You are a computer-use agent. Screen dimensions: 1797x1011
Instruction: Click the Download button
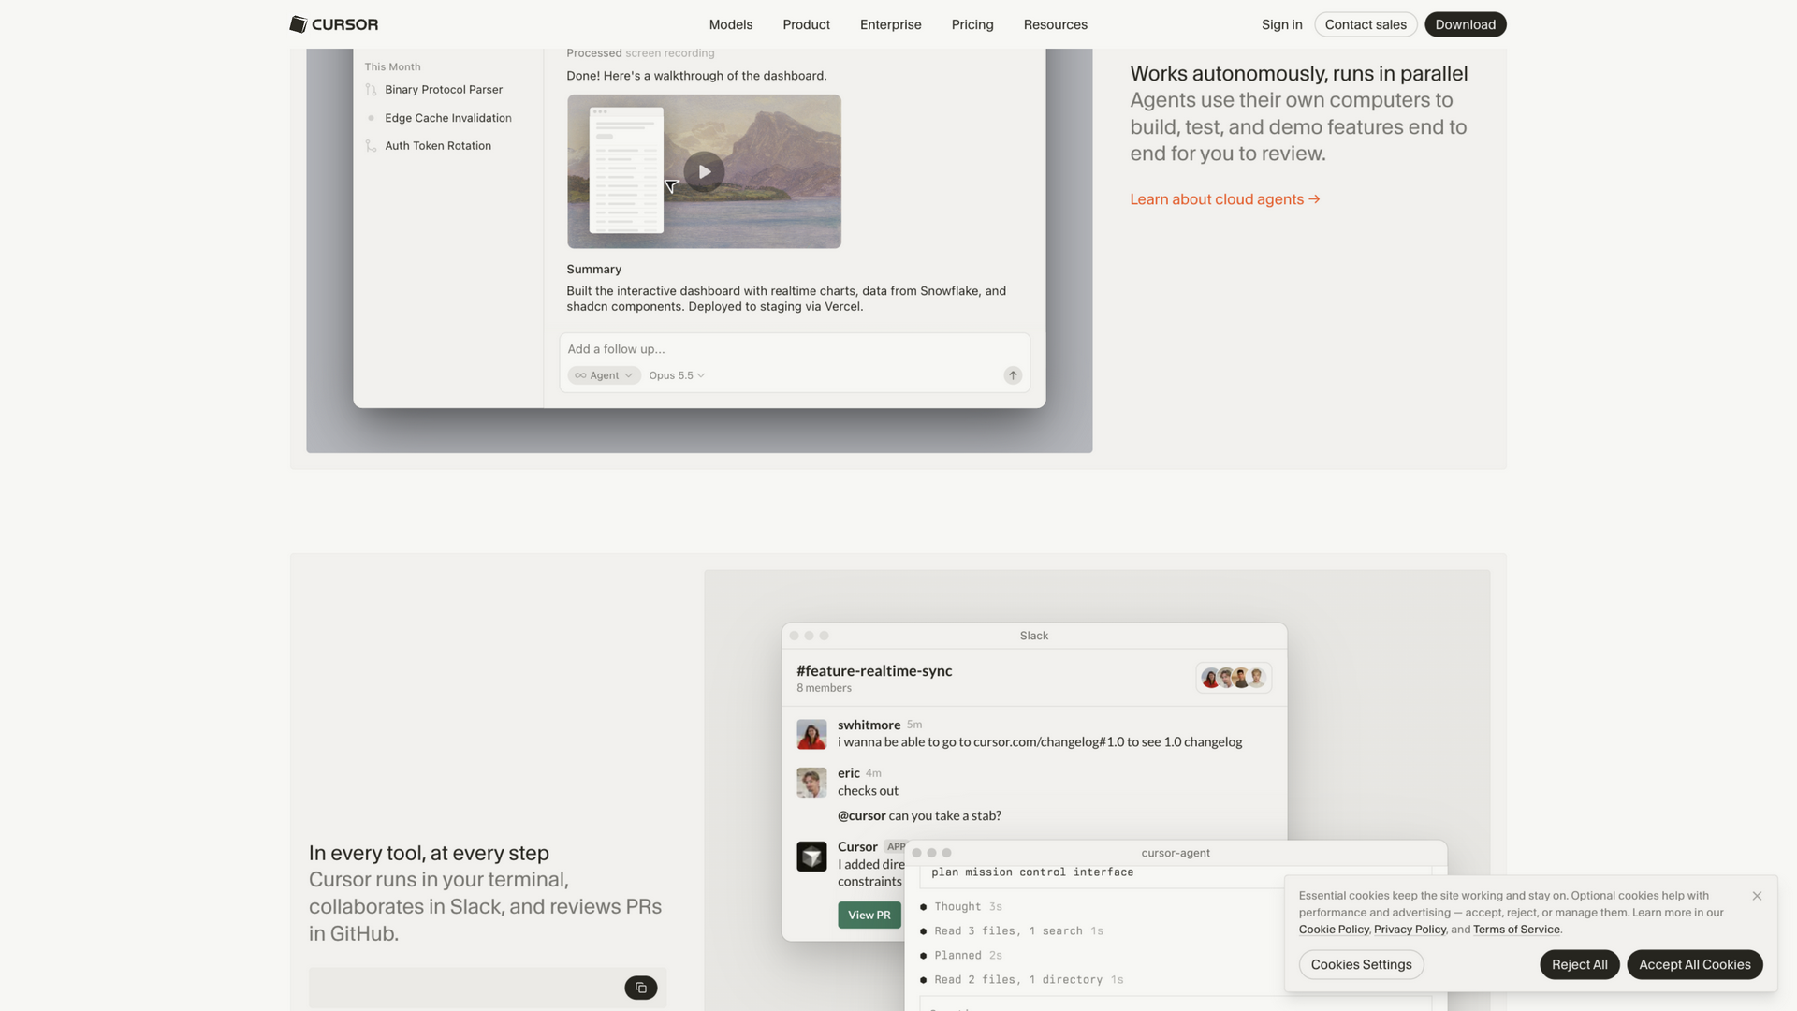tap(1466, 24)
